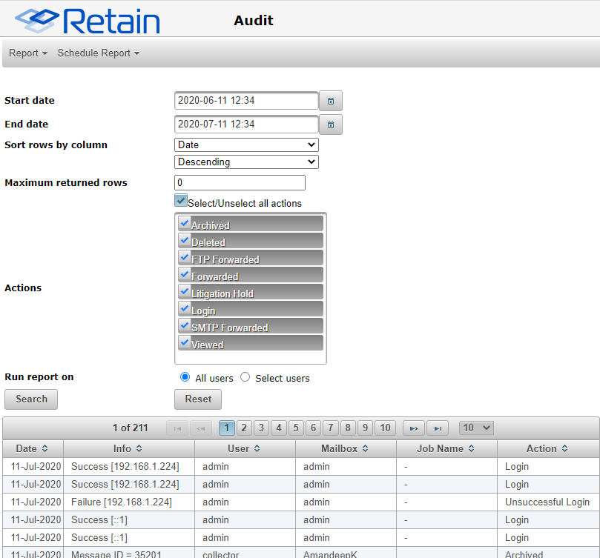Go to the next results page arrow
Screen dimensions: 600x558
[x=414, y=428]
